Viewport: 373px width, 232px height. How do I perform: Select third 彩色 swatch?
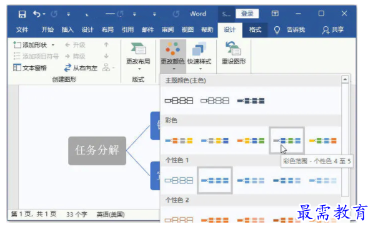(x=251, y=140)
